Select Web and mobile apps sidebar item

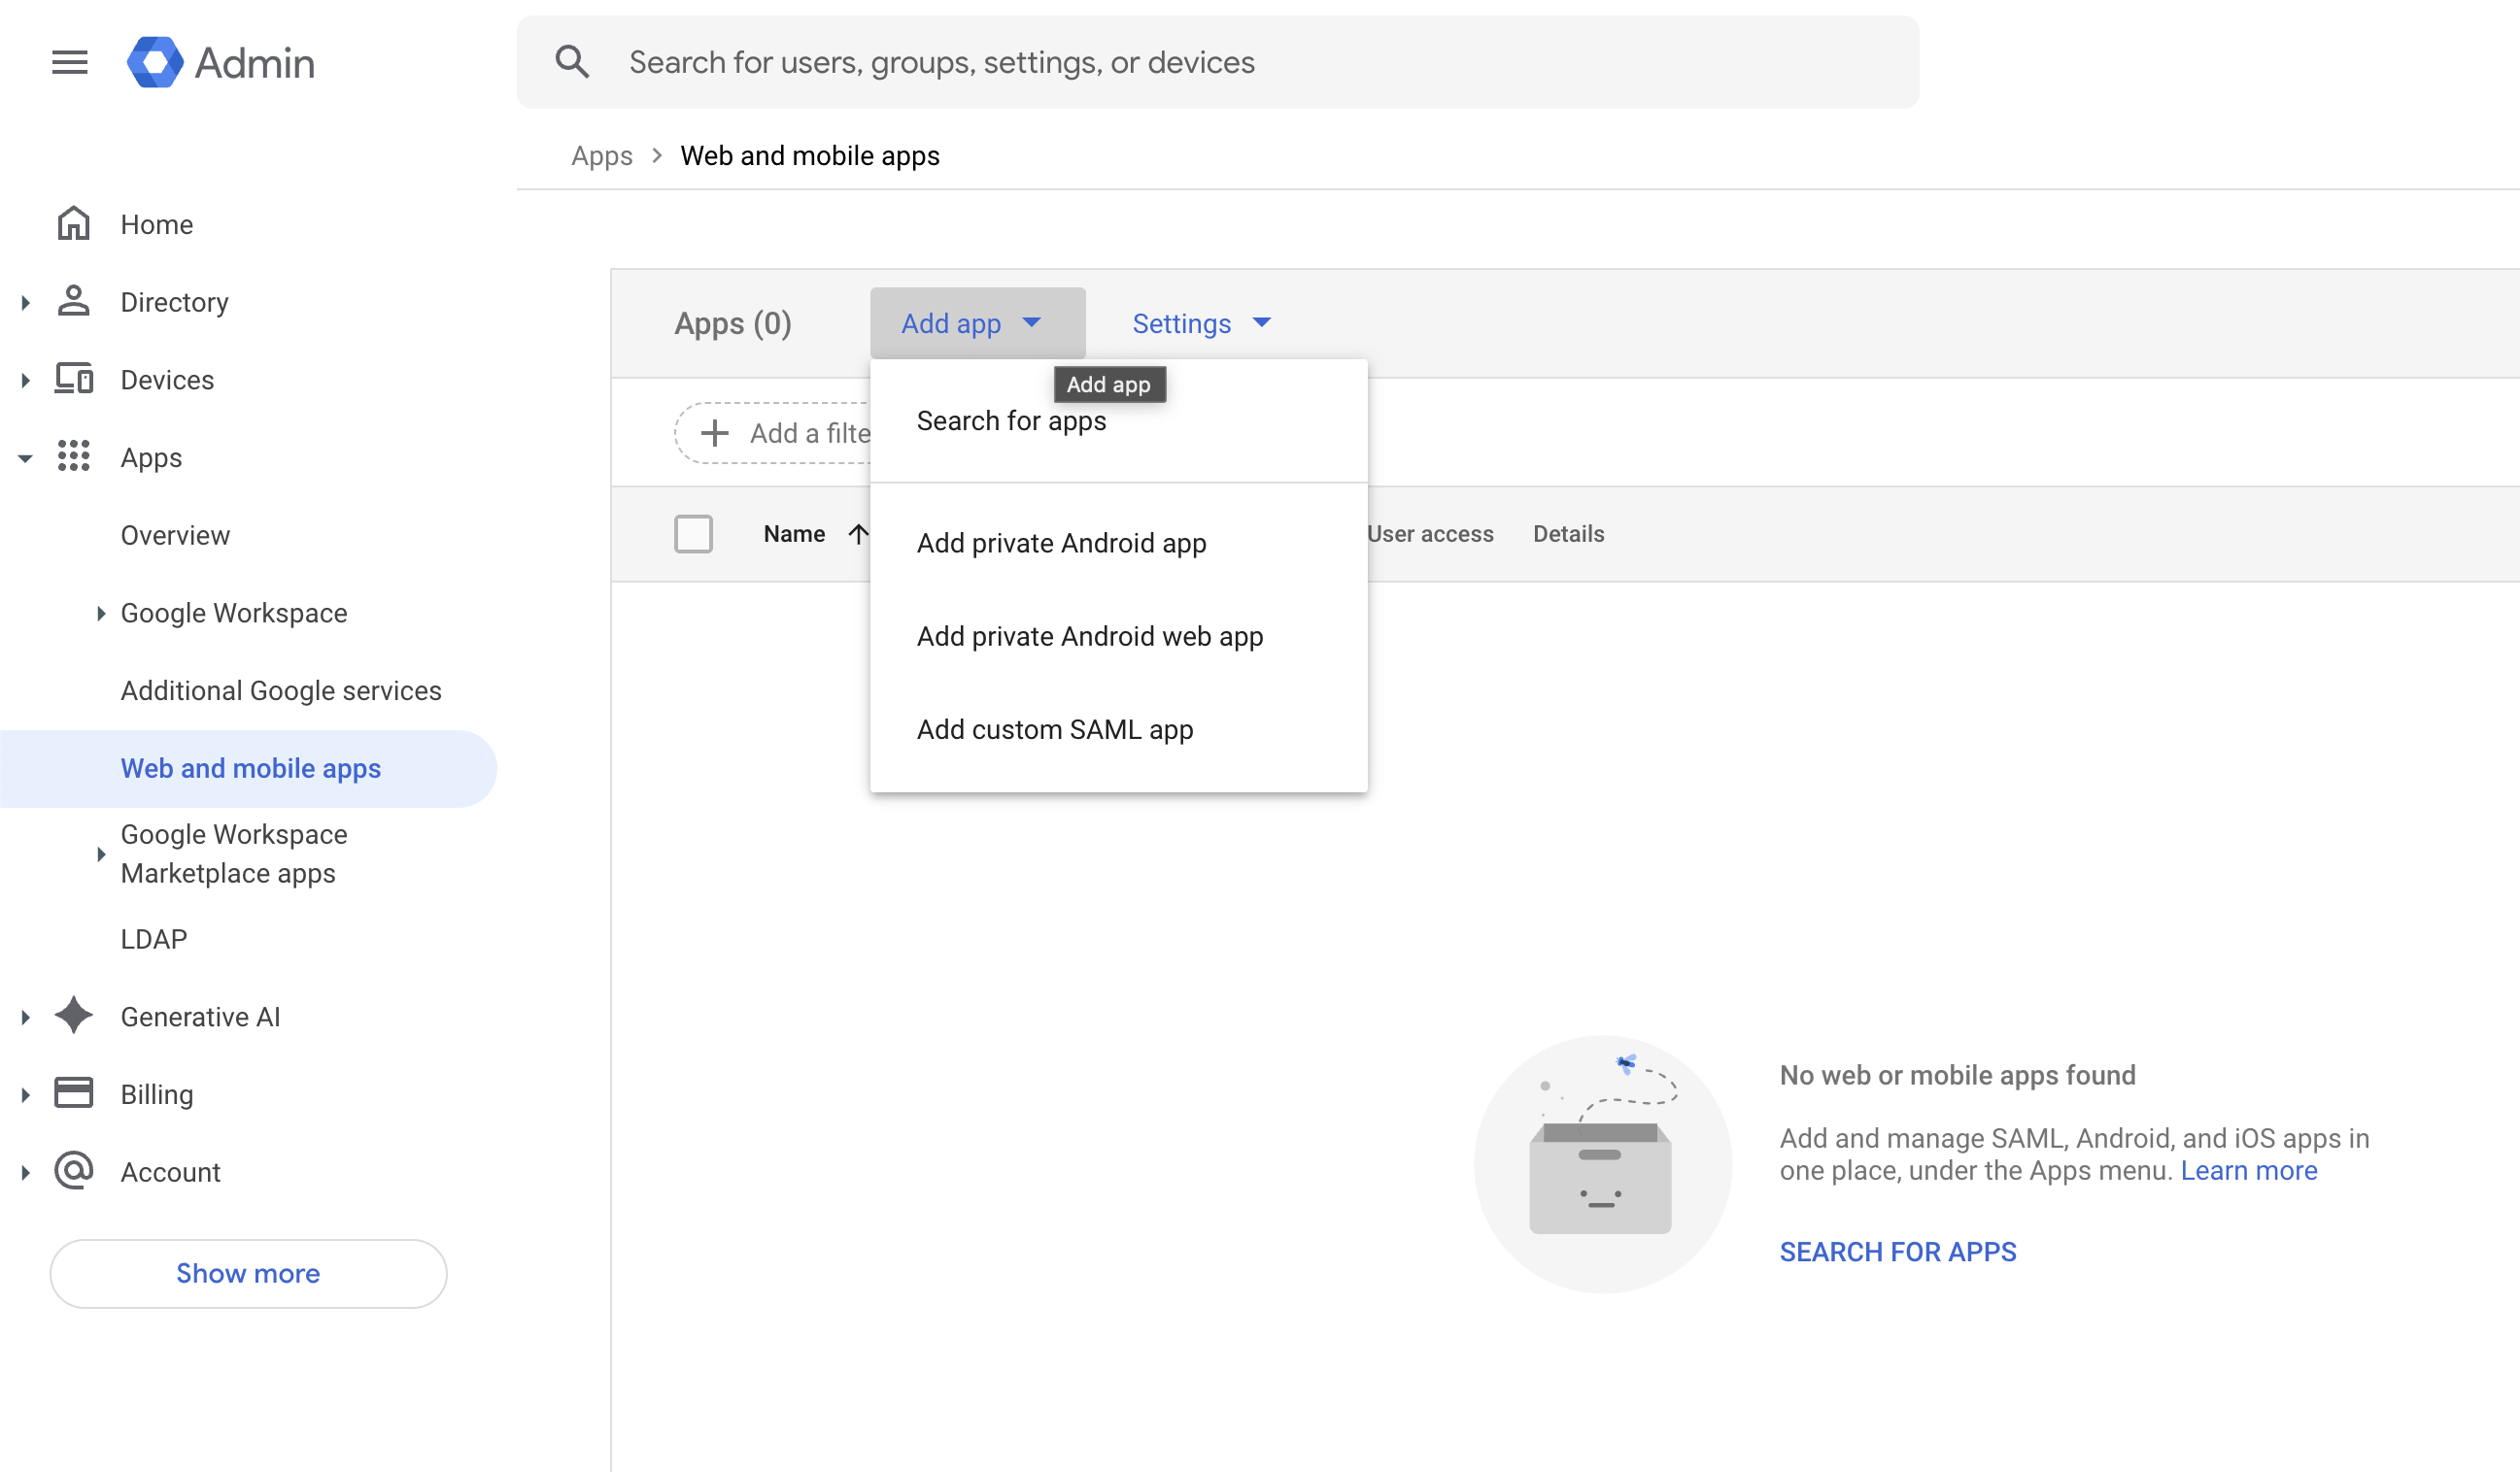(248, 767)
